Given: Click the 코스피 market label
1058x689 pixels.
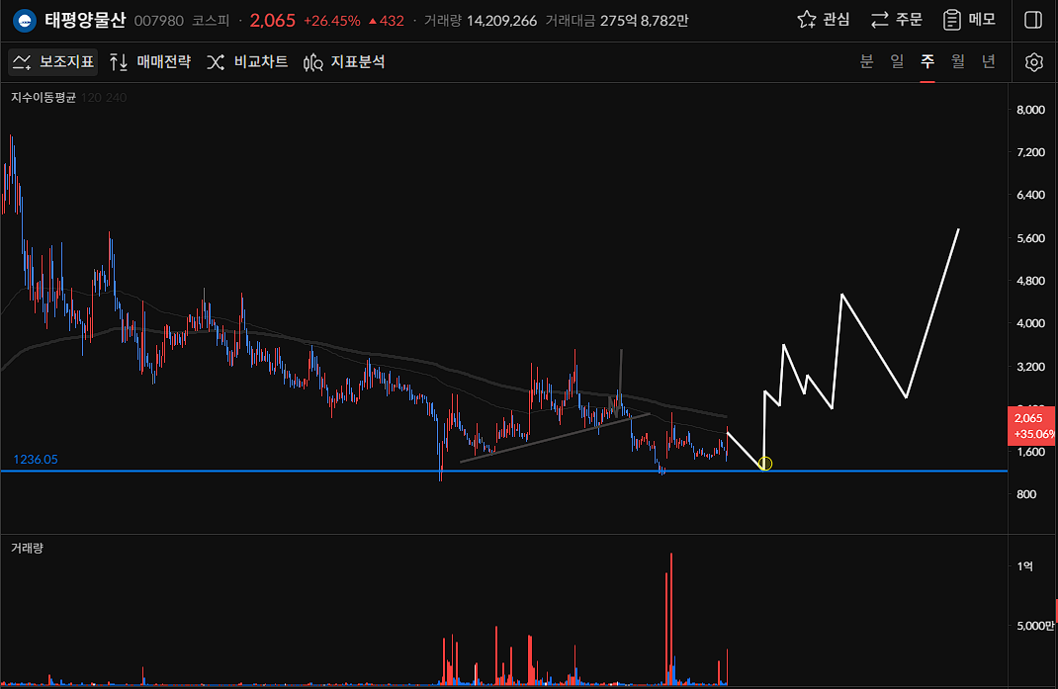Looking at the screenshot, I should pyautogui.click(x=211, y=21).
